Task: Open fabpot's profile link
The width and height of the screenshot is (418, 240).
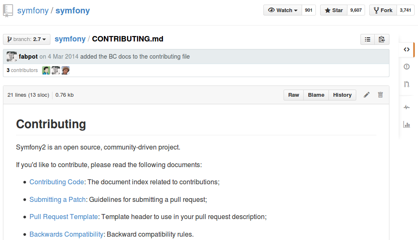Action: (28, 57)
